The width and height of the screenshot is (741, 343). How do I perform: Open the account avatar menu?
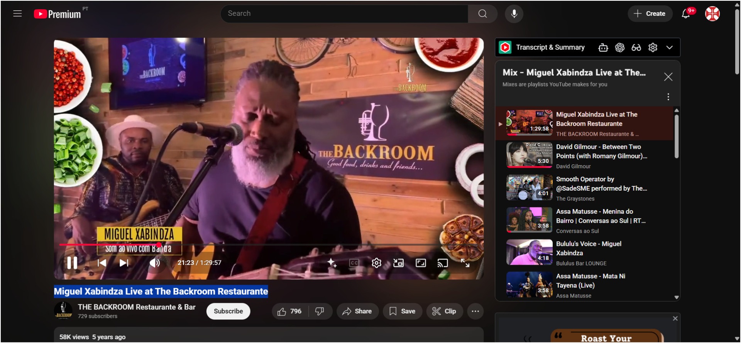pyautogui.click(x=712, y=14)
